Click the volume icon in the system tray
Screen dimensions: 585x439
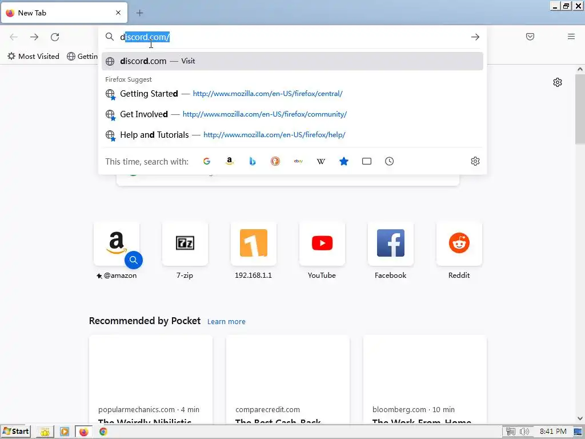[x=524, y=432]
